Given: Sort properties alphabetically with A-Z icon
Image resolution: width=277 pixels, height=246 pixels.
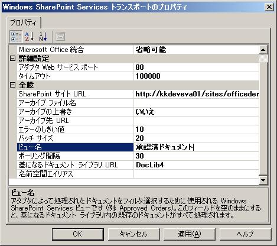Looking at the screenshot, I should [x=29, y=37].
